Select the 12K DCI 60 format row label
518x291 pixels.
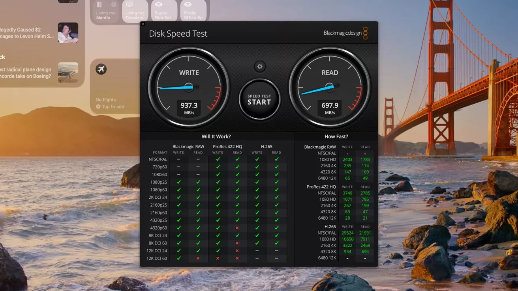(157, 258)
